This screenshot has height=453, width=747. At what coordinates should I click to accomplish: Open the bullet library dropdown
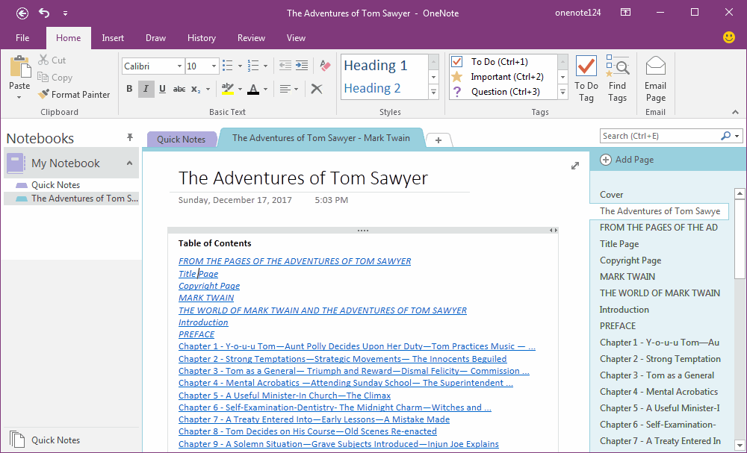[240, 66]
